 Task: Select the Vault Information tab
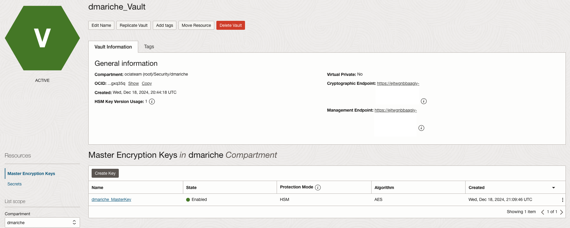[x=113, y=47]
